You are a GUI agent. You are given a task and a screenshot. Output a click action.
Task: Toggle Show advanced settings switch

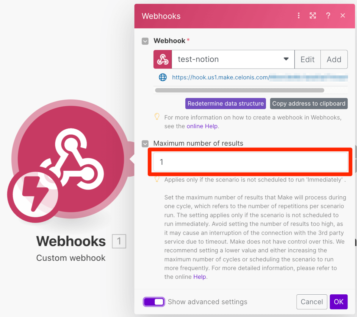tap(154, 302)
